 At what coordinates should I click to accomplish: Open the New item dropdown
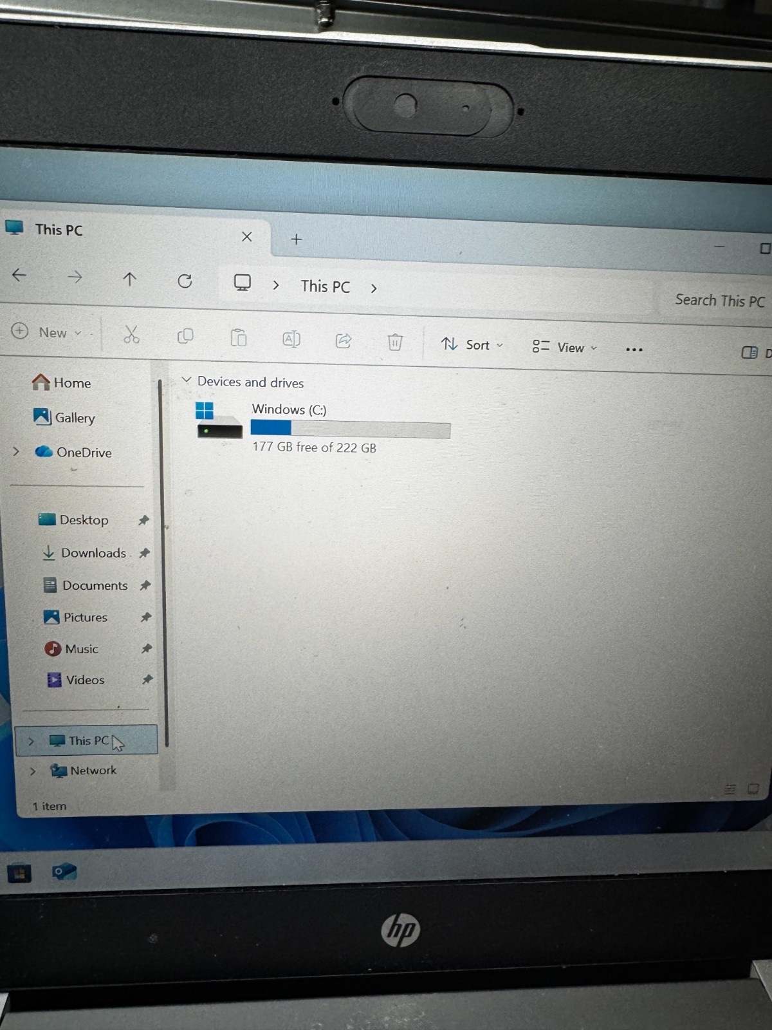47,332
